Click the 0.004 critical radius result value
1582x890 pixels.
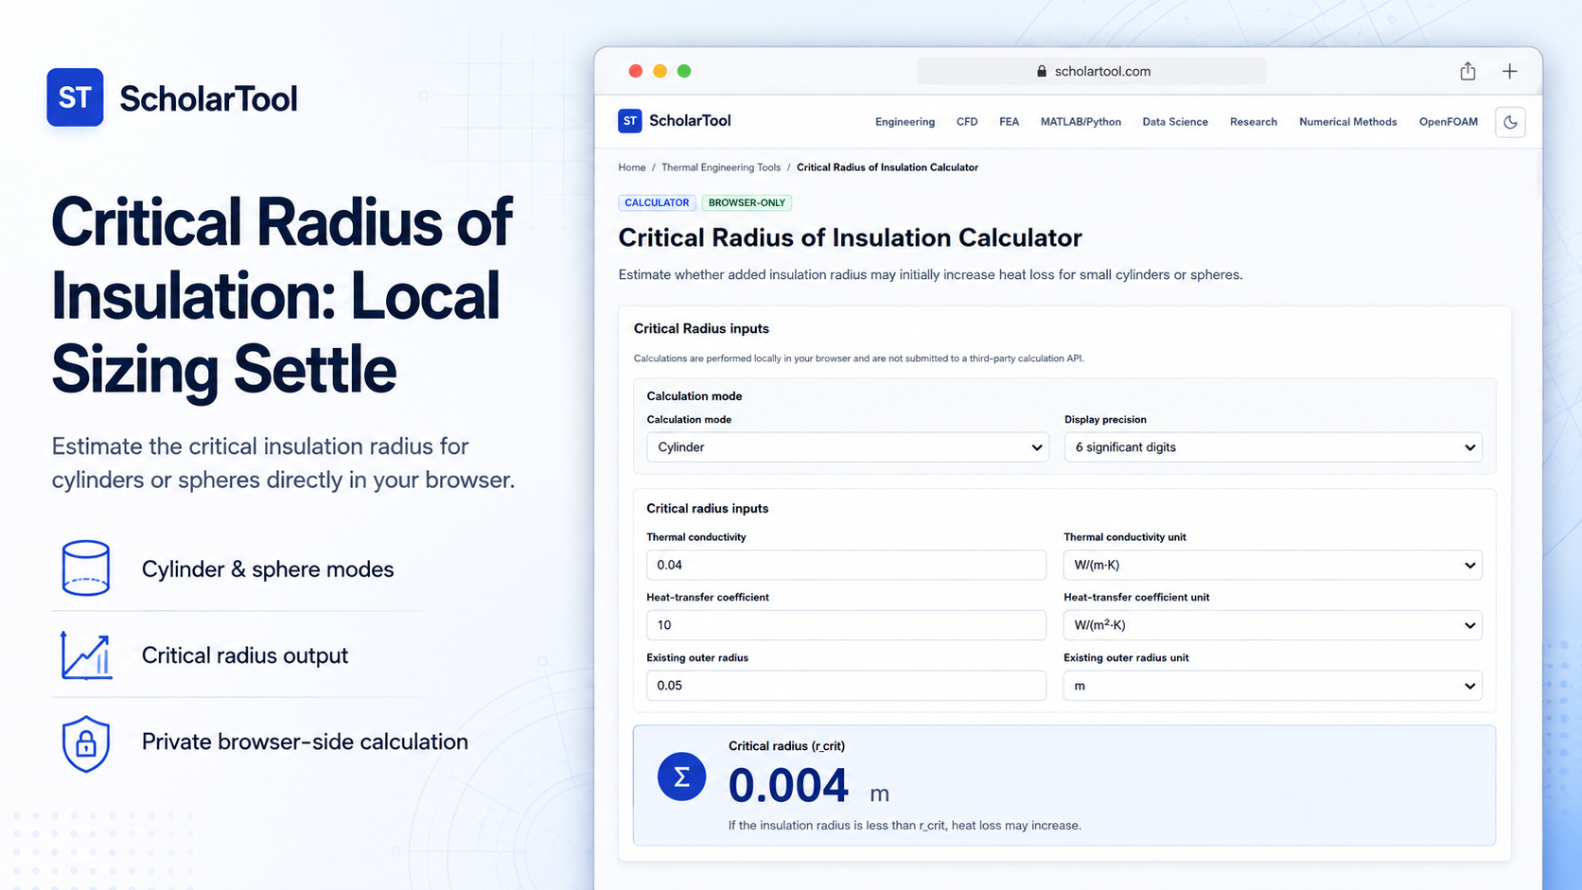click(x=788, y=786)
